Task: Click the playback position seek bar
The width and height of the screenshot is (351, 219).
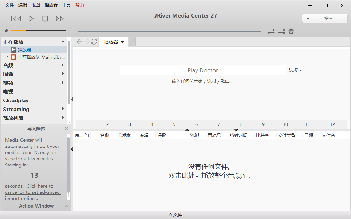Action: click(x=169, y=31)
